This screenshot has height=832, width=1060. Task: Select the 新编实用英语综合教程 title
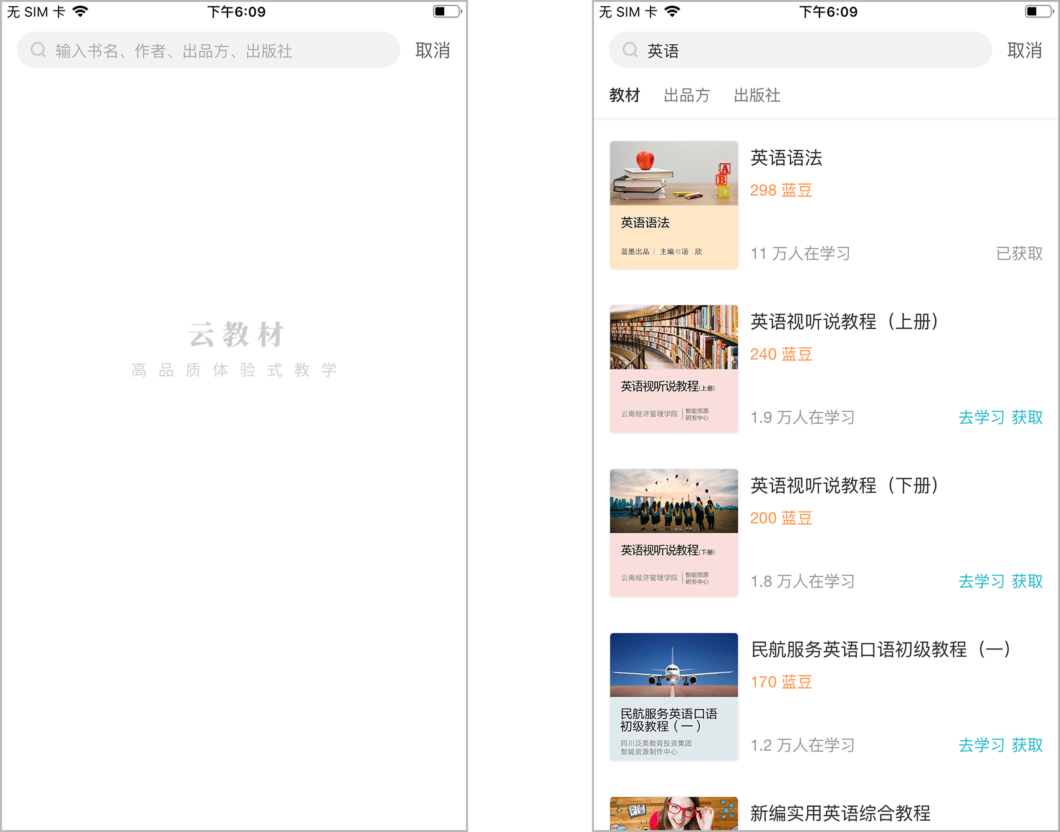tap(840, 813)
